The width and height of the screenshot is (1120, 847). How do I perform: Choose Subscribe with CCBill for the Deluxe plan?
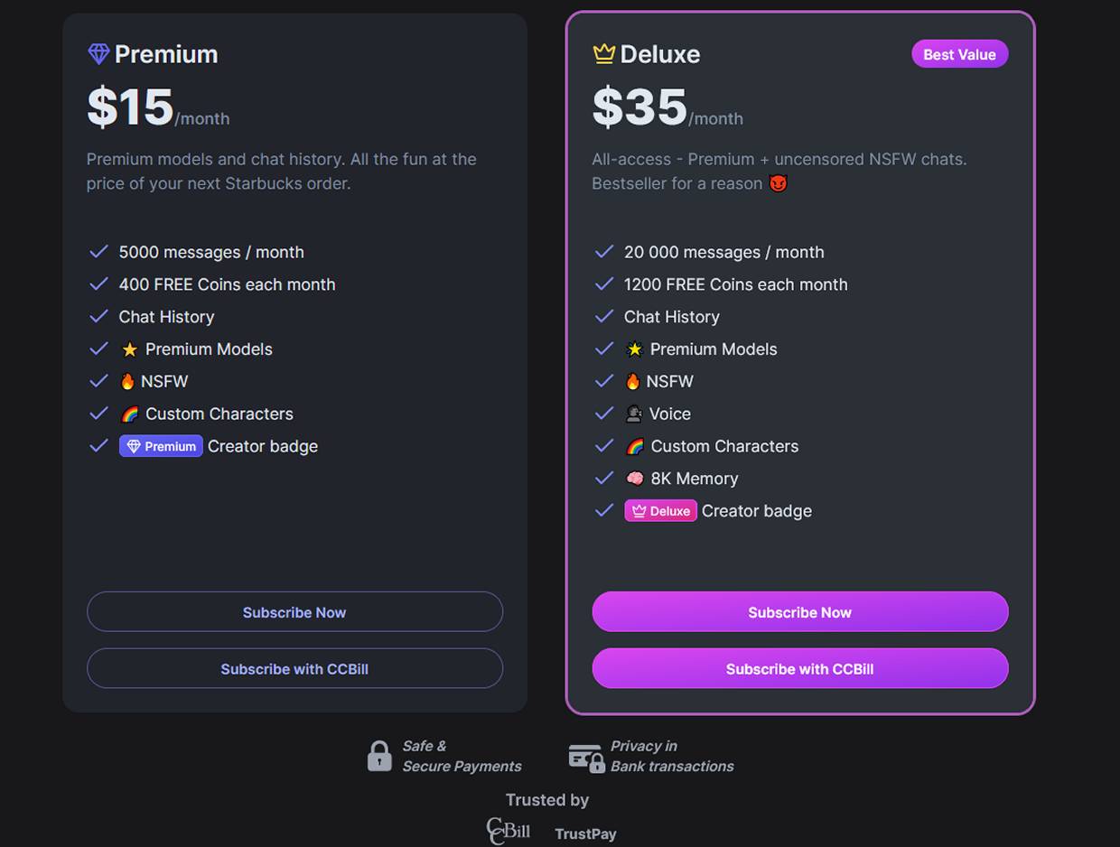[799, 669]
